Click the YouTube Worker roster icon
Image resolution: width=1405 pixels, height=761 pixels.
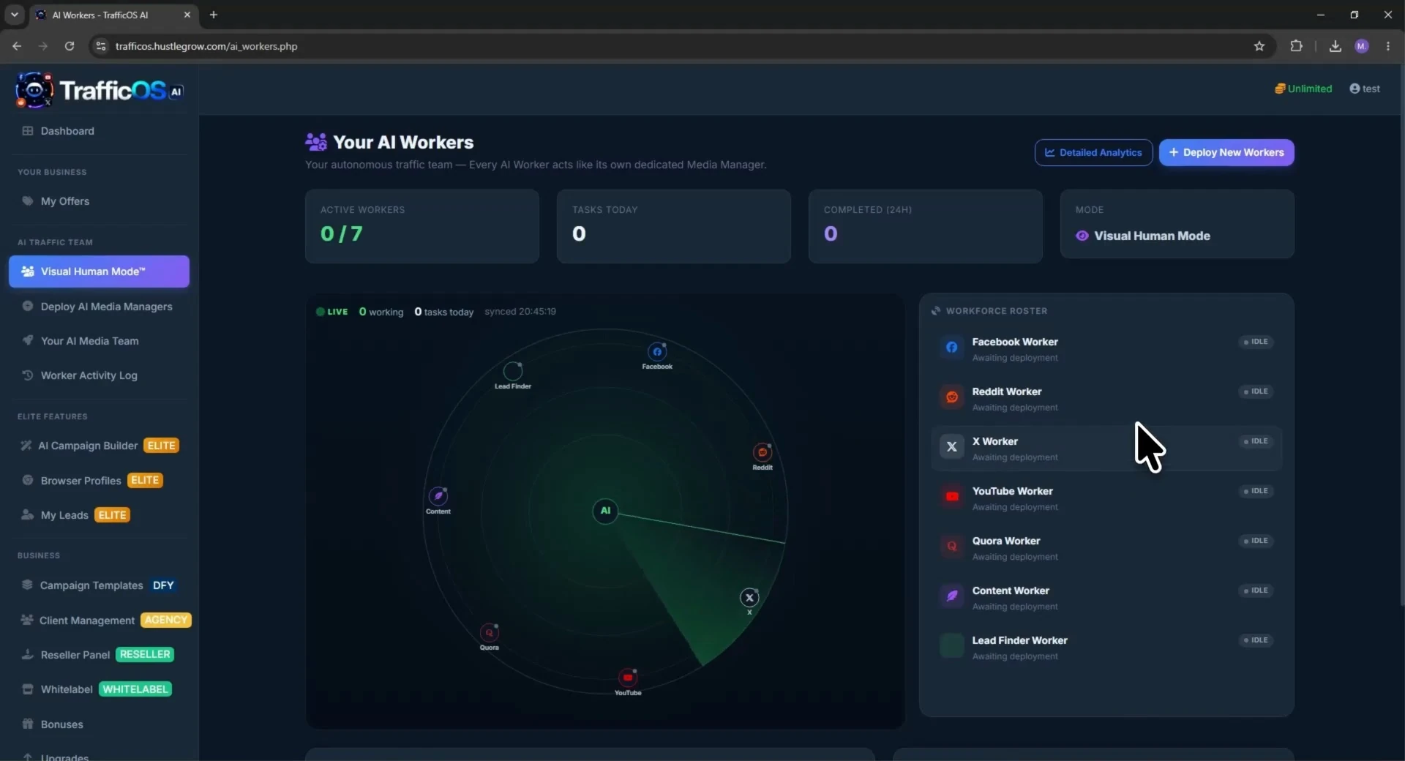pos(952,497)
